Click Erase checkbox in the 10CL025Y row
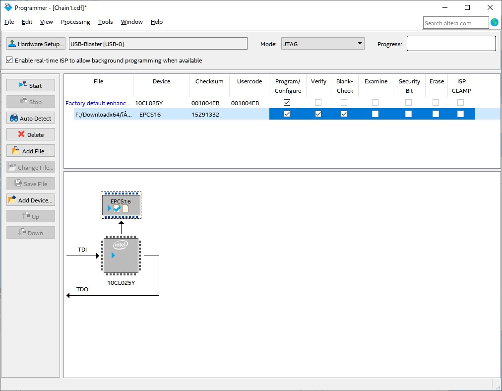Image resolution: width=502 pixels, height=391 pixels. [x=436, y=103]
